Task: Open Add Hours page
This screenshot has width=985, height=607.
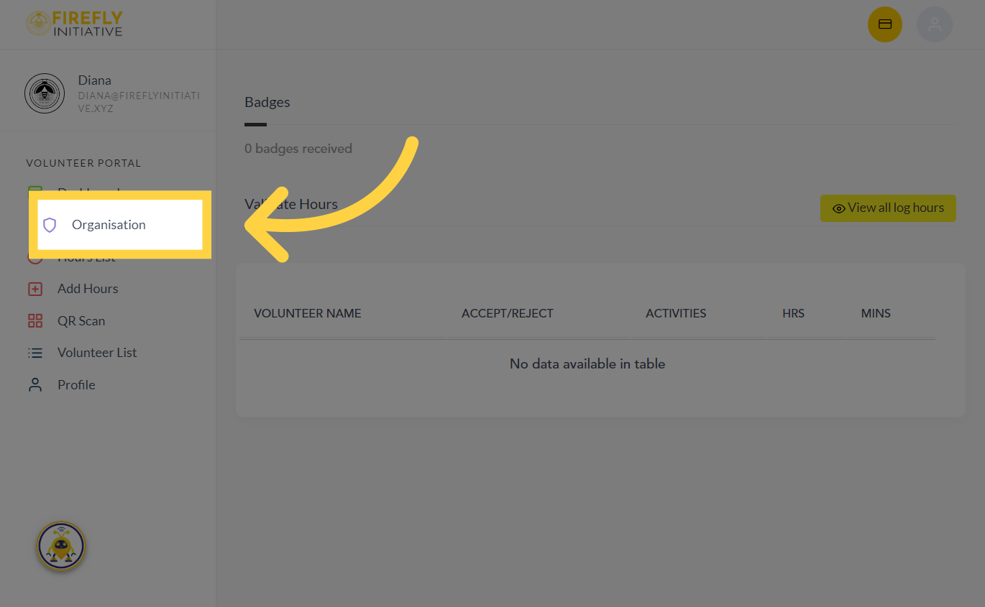Action: (x=88, y=289)
